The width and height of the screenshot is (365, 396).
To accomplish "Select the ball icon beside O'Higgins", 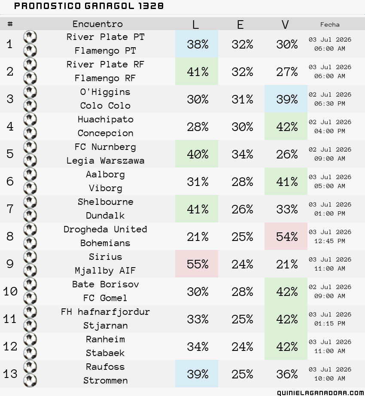I will click(x=30, y=92).
